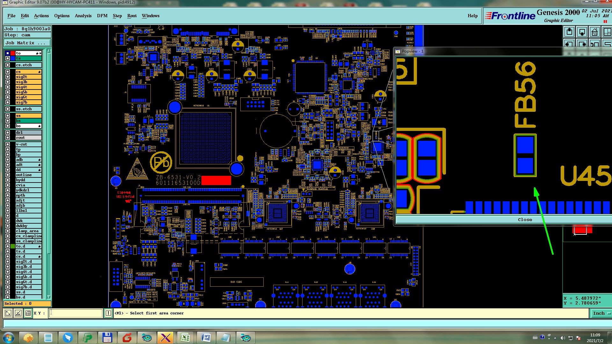612x344 pixels.
Task: Open the floppy disk app in taskbar
Action: (107, 338)
